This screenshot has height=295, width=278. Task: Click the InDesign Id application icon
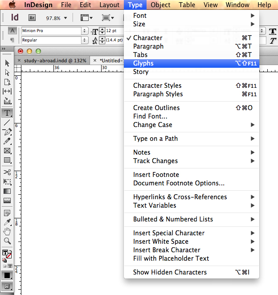[x=15, y=17]
